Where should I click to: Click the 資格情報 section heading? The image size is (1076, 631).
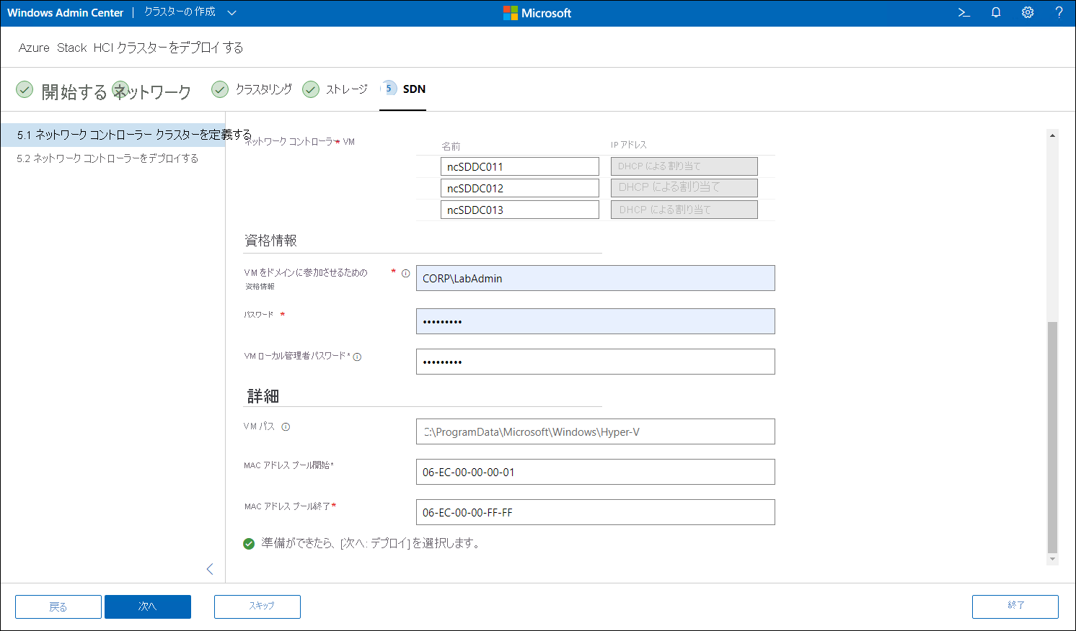click(270, 241)
